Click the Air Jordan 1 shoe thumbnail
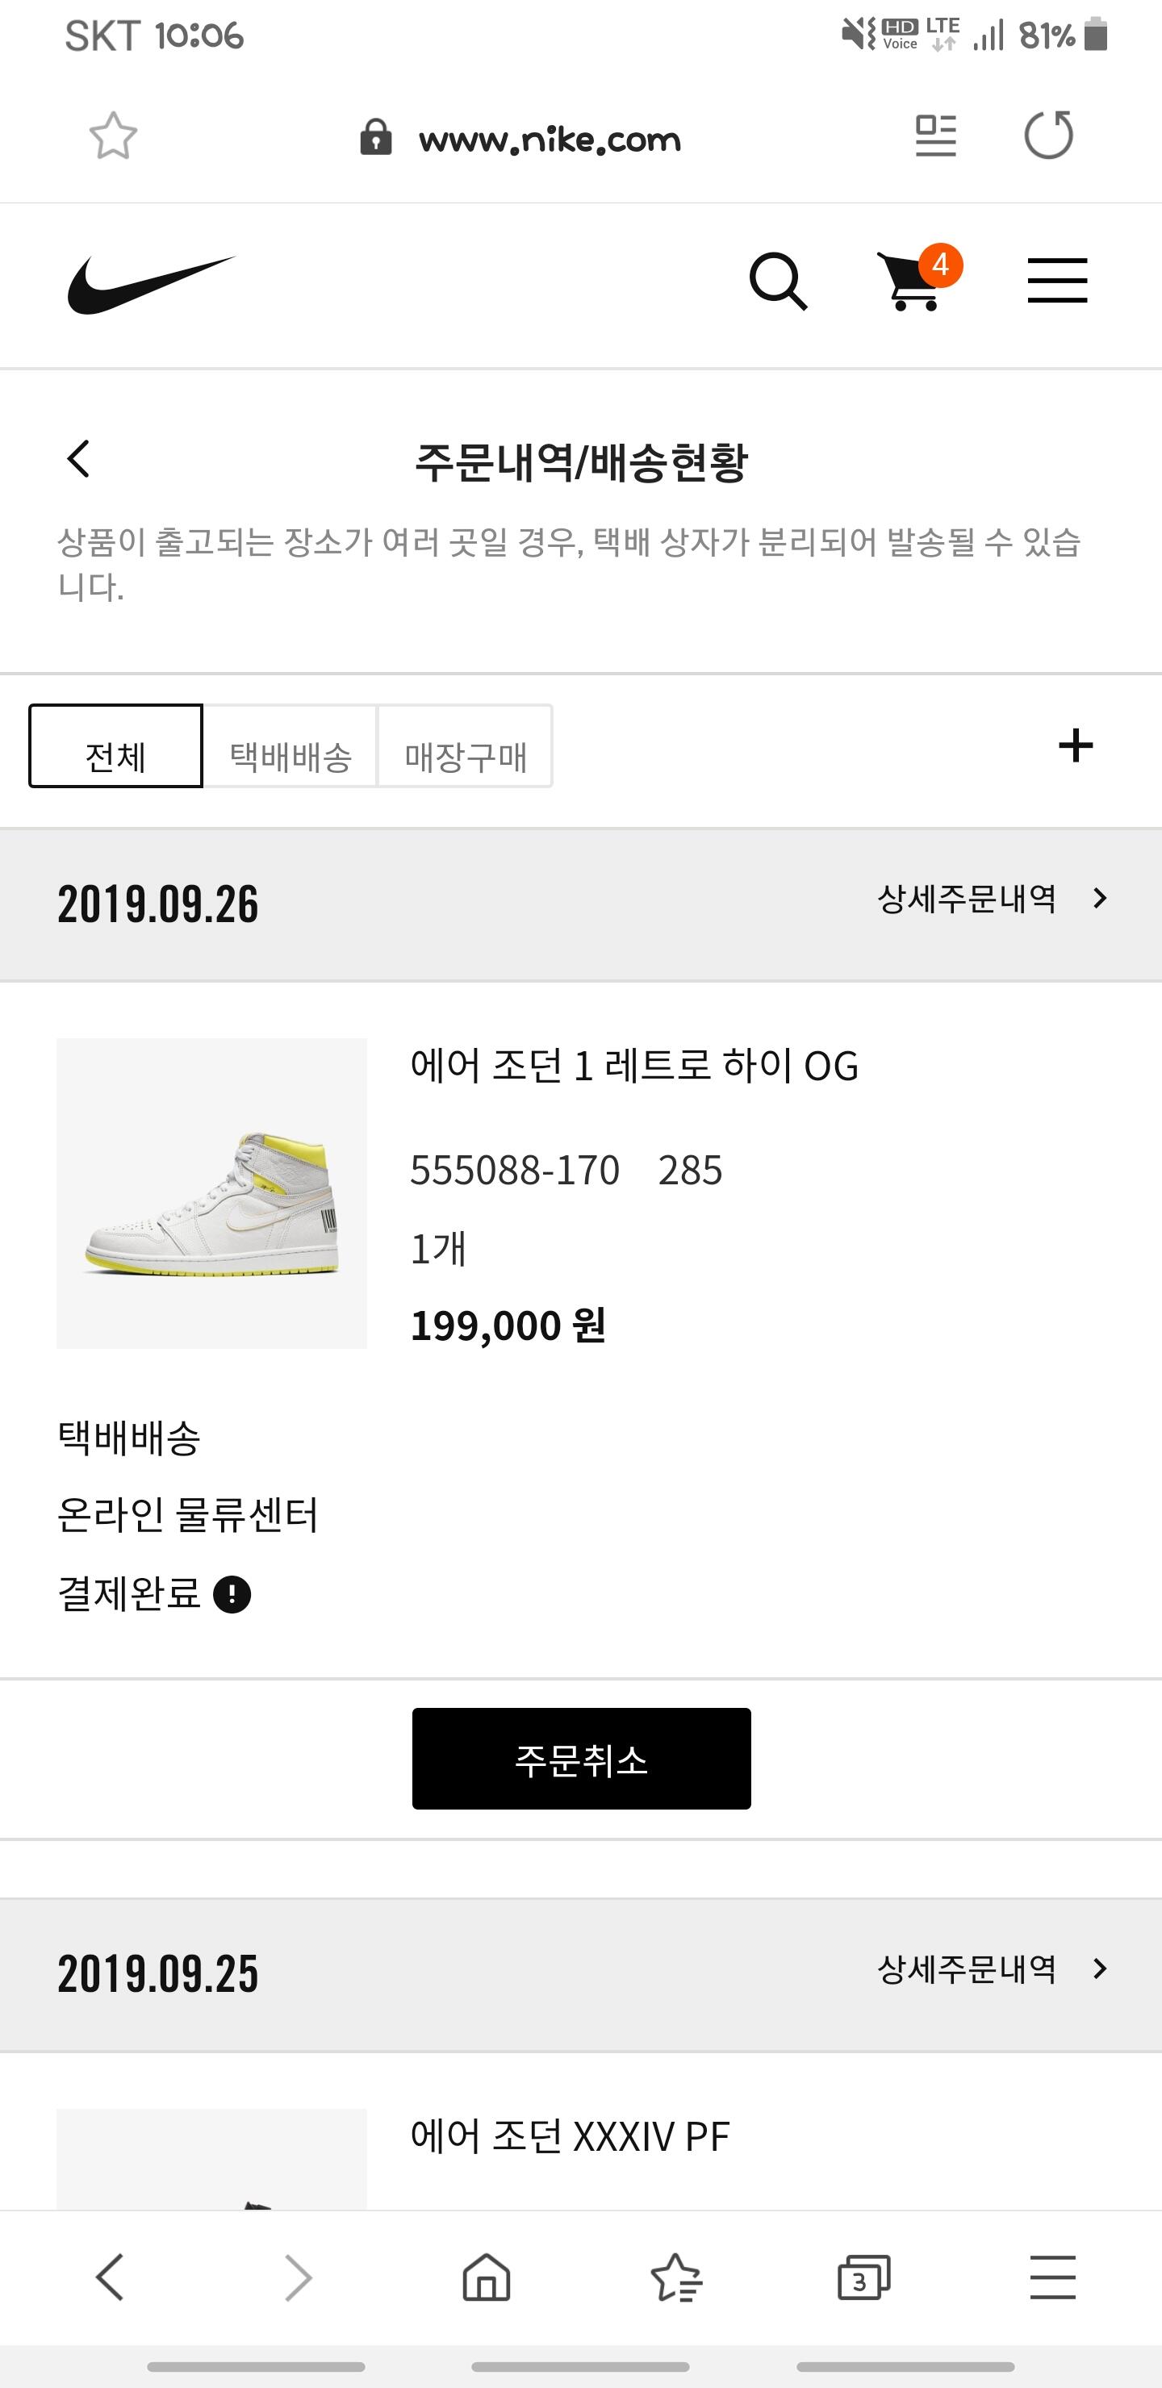The width and height of the screenshot is (1162, 2388). click(211, 1193)
